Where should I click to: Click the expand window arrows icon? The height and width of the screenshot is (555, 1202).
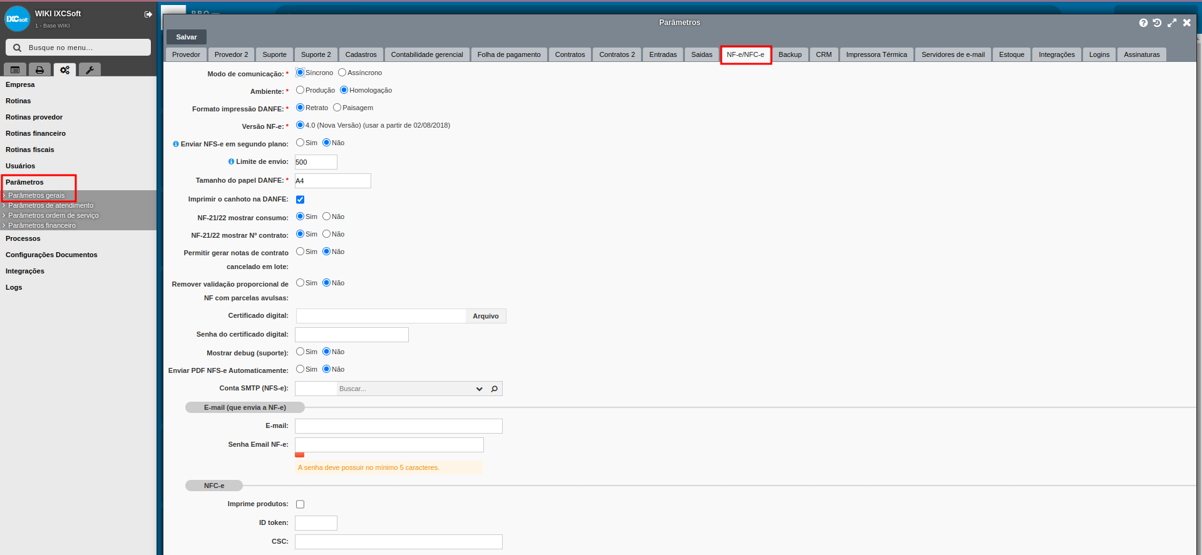(x=1172, y=23)
